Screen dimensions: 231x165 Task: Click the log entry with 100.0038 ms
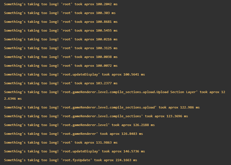point(60,57)
